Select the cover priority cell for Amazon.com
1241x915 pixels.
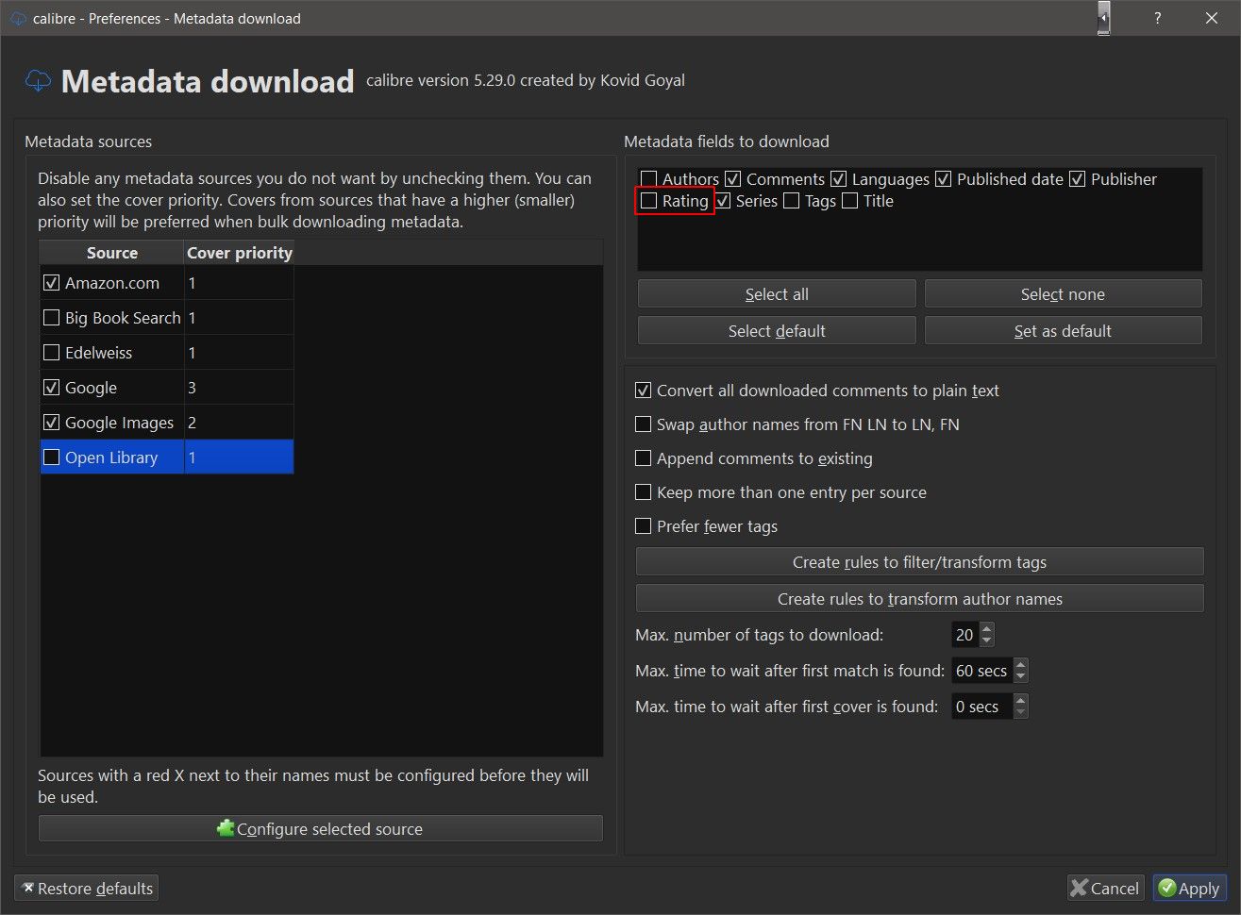point(239,283)
